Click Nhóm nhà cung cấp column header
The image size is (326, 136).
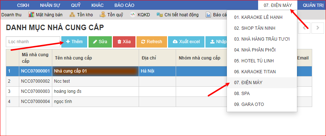(x=201, y=58)
